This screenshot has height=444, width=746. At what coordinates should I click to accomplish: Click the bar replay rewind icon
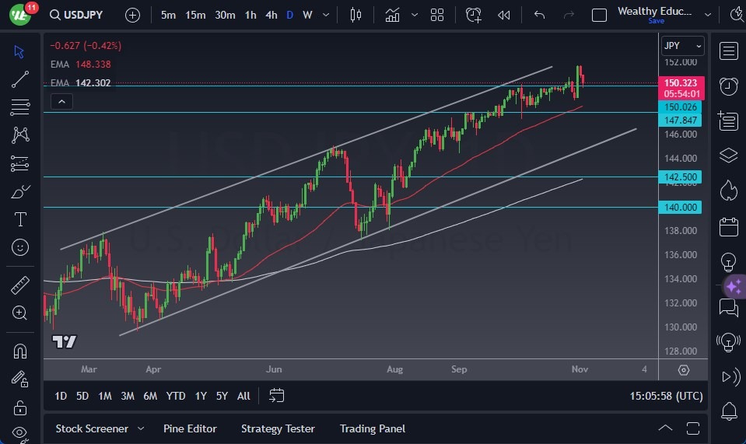504,15
